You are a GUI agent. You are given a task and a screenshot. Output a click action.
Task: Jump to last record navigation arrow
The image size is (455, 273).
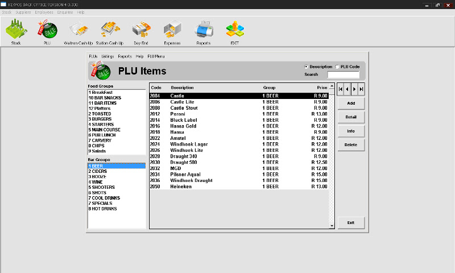pyautogui.click(x=361, y=89)
